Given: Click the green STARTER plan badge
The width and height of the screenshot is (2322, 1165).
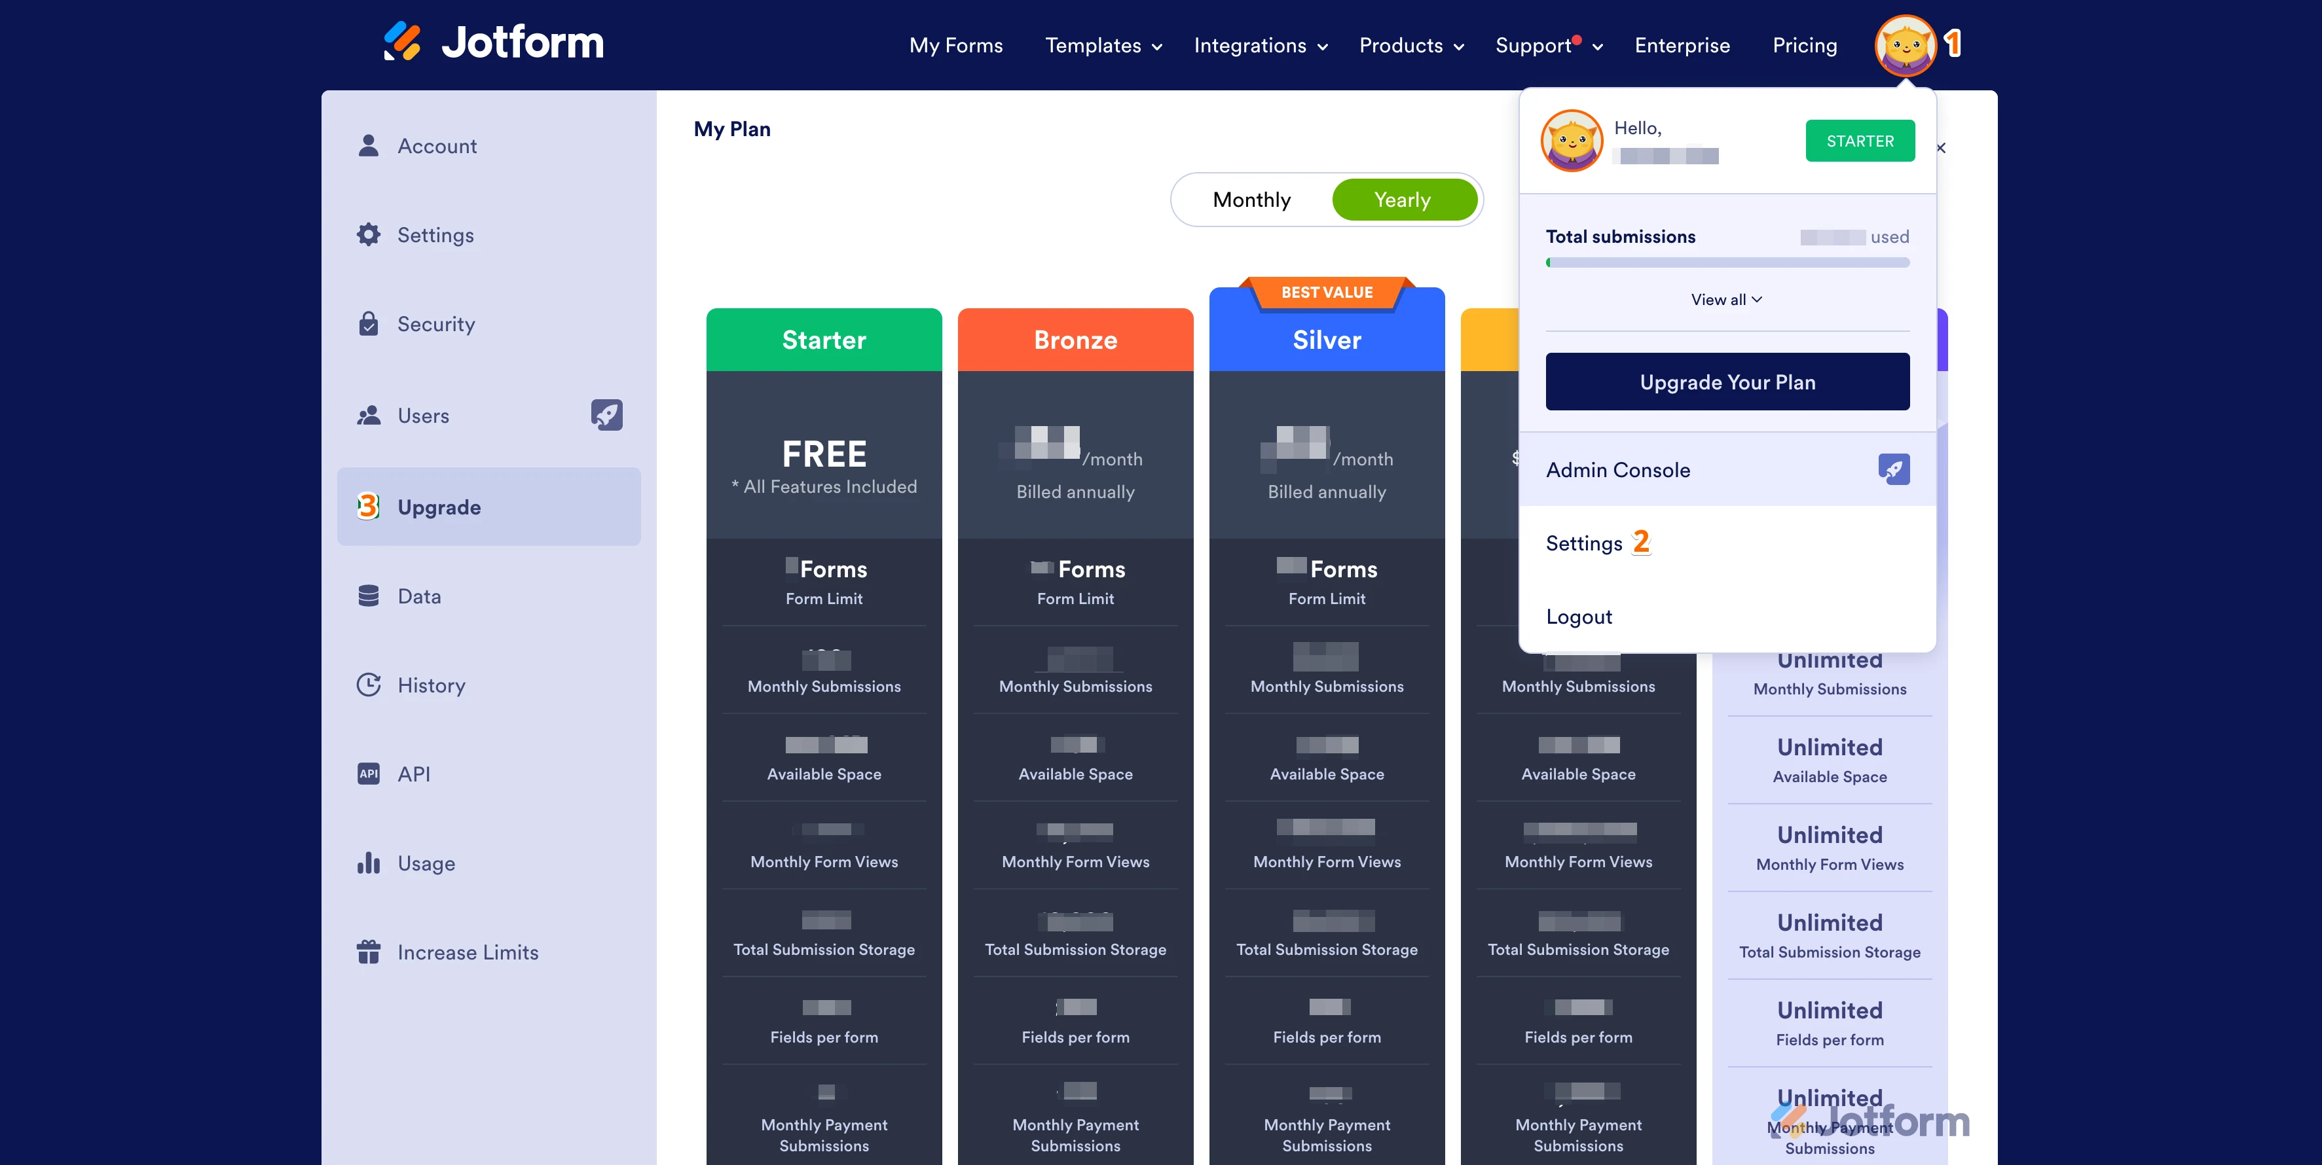Looking at the screenshot, I should (1860, 141).
